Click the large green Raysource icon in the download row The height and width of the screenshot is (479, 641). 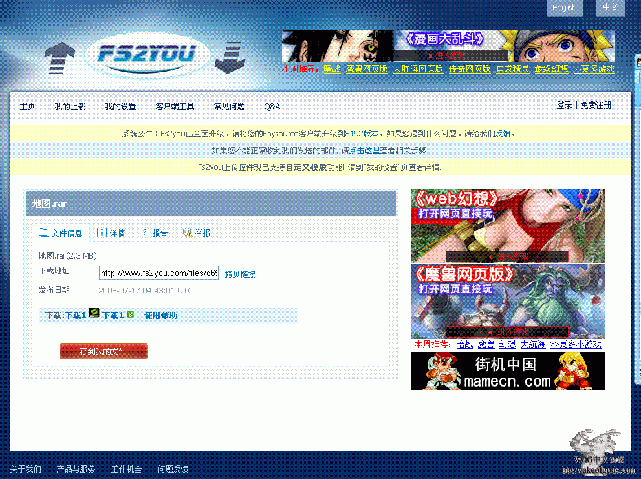pos(94,313)
